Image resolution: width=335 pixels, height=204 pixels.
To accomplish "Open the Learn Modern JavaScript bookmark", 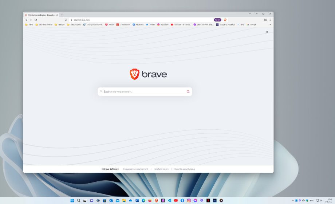I will (204, 25).
